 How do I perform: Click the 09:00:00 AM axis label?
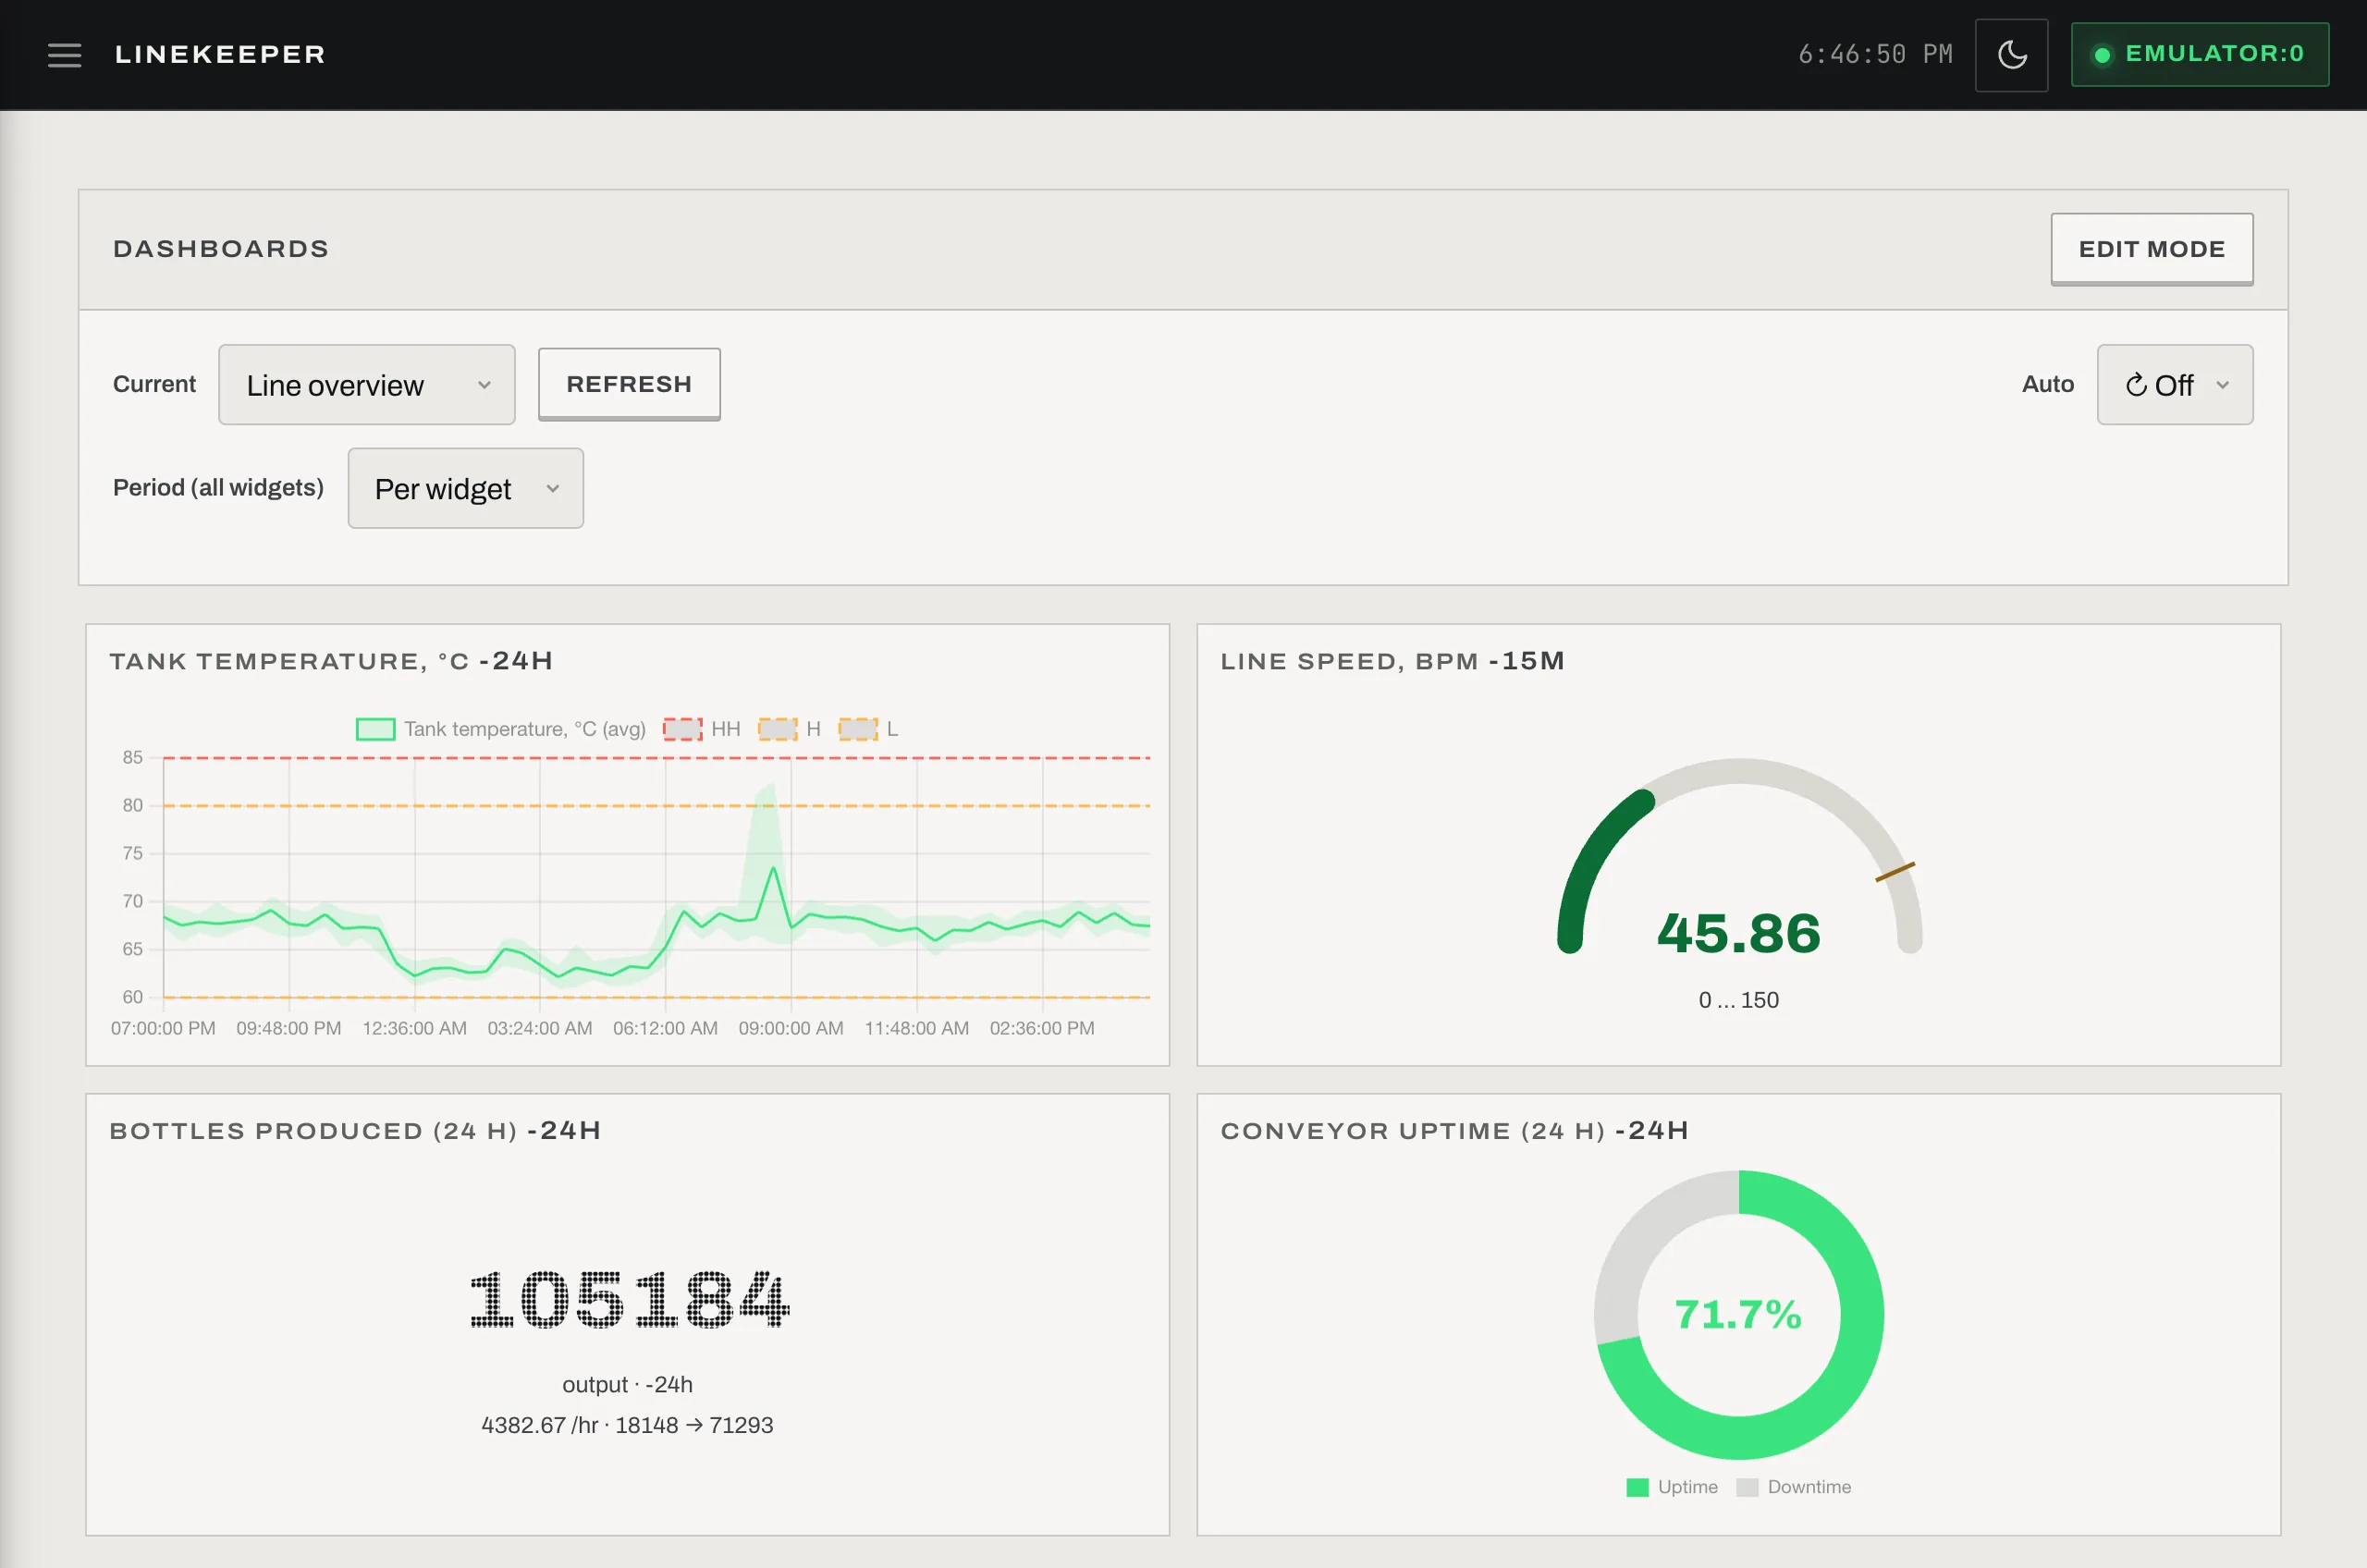(x=791, y=1028)
